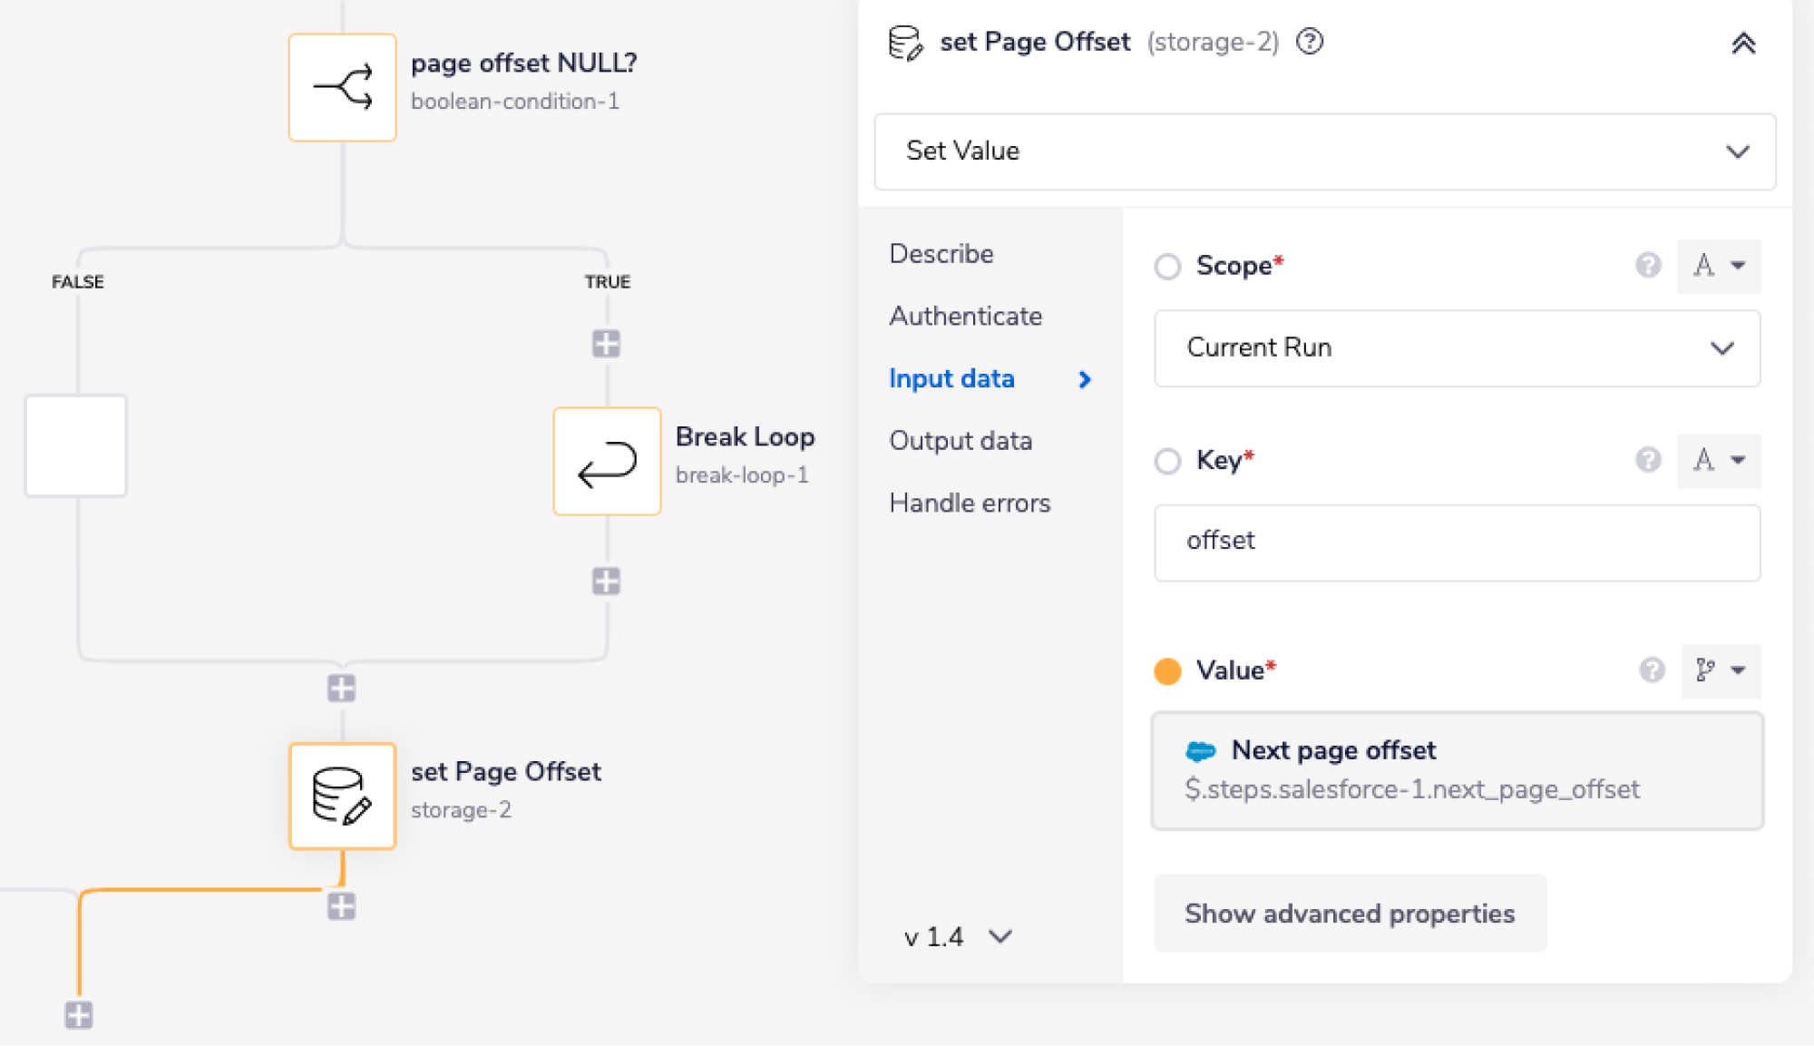Viewport: 1814px width, 1046px height.
Task: Click the help icon beside the Scope field
Action: [1648, 266]
